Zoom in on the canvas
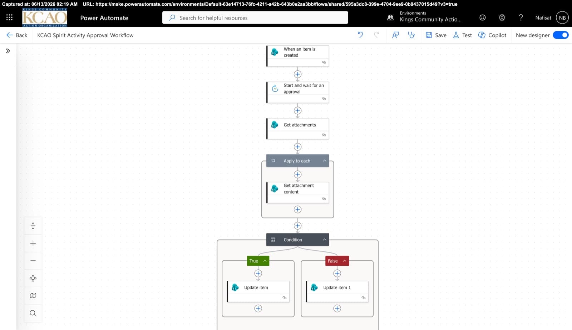Screen dimensions: 572x330 pos(33,243)
